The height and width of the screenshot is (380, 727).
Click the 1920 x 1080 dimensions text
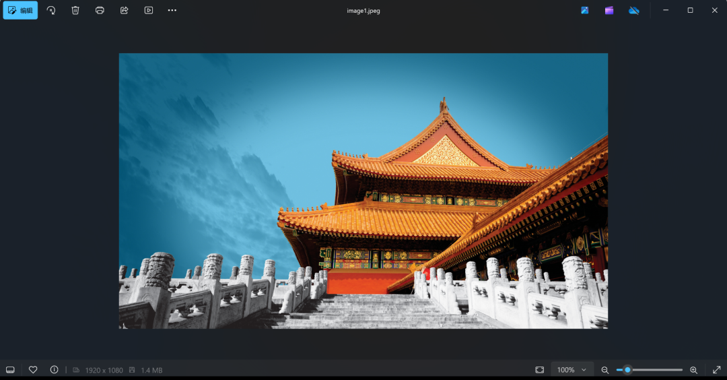pyautogui.click(x=104, y=371)
